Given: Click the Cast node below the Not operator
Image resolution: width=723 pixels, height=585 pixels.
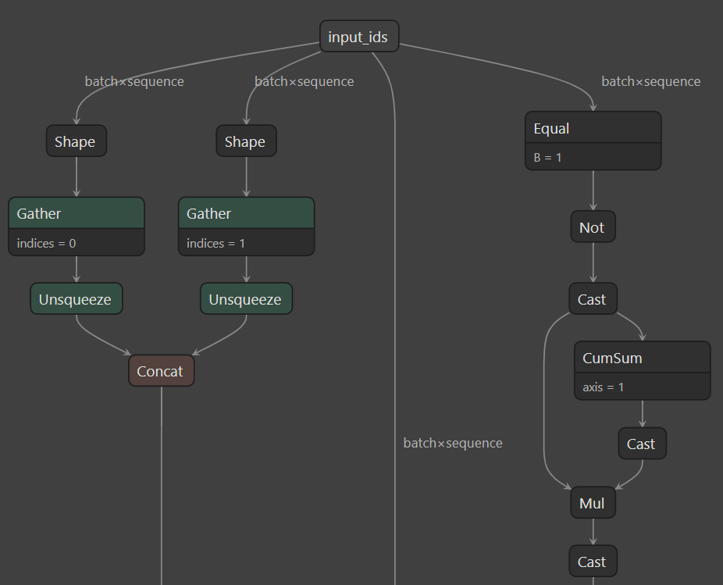Looking at the screenshot, I should click(x=593, y=298).
